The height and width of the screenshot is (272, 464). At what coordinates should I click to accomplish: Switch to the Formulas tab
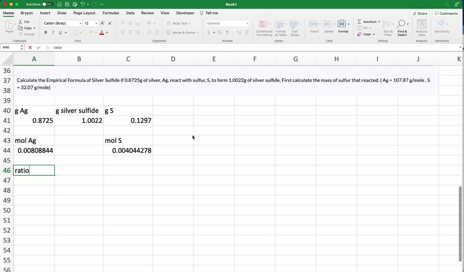point(111,13)
